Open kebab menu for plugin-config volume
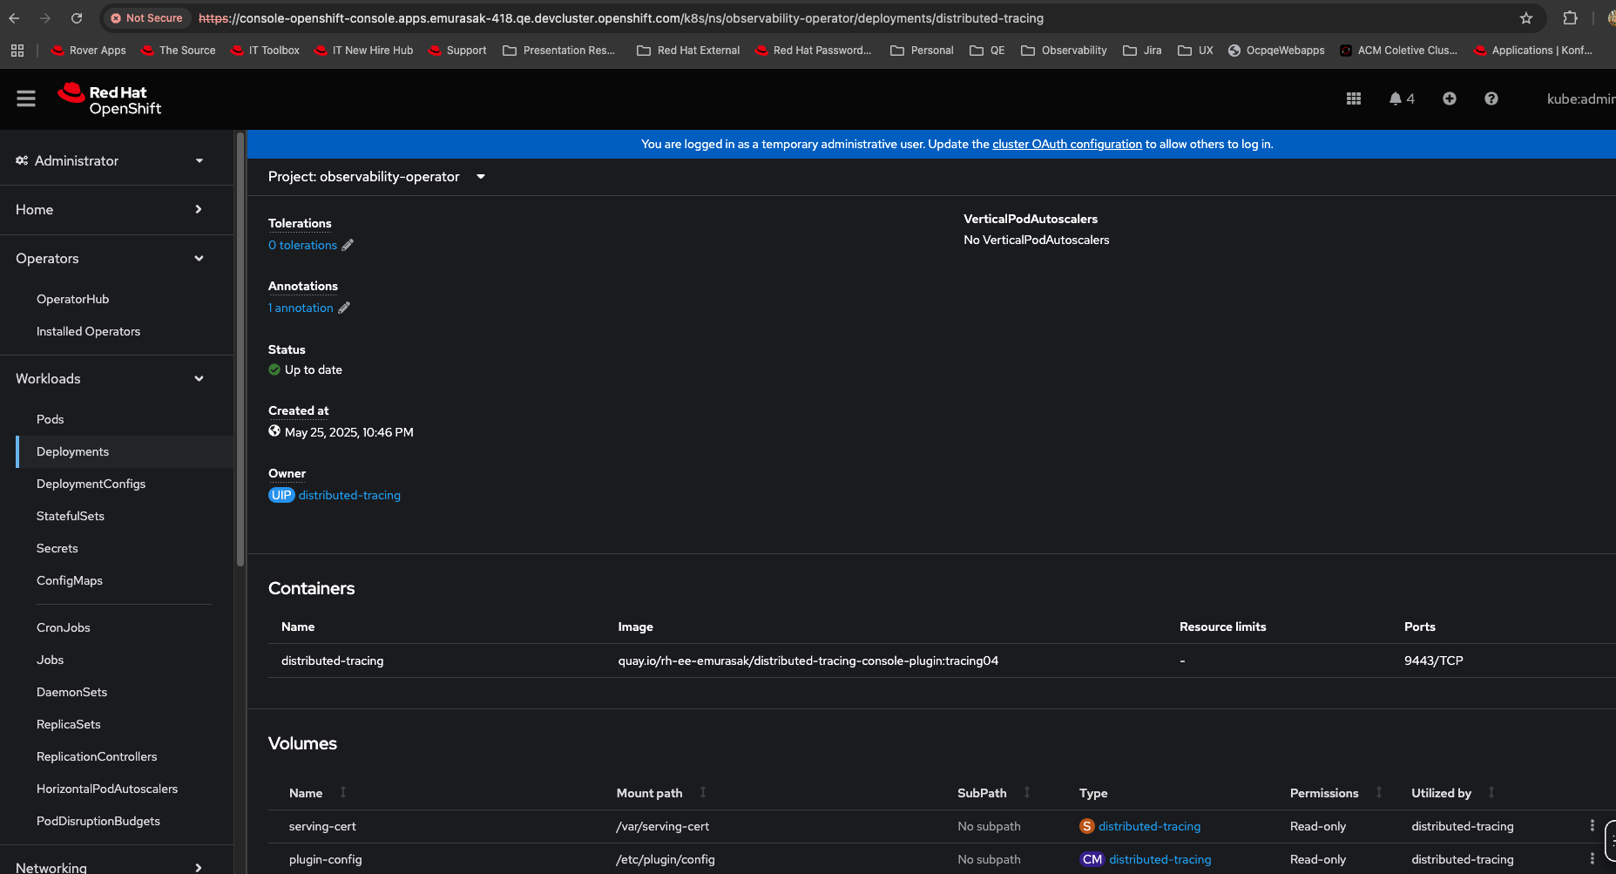 click(x=1592, y=859)
